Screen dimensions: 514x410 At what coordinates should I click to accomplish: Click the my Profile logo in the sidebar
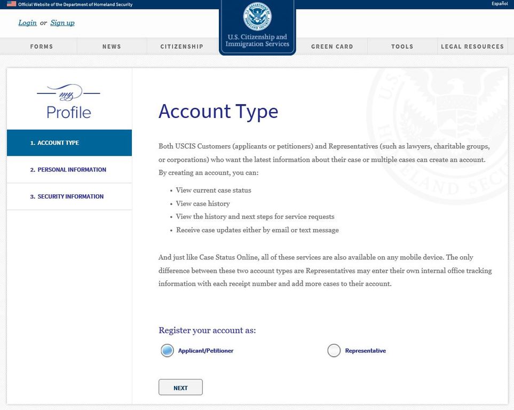[68, 102]
